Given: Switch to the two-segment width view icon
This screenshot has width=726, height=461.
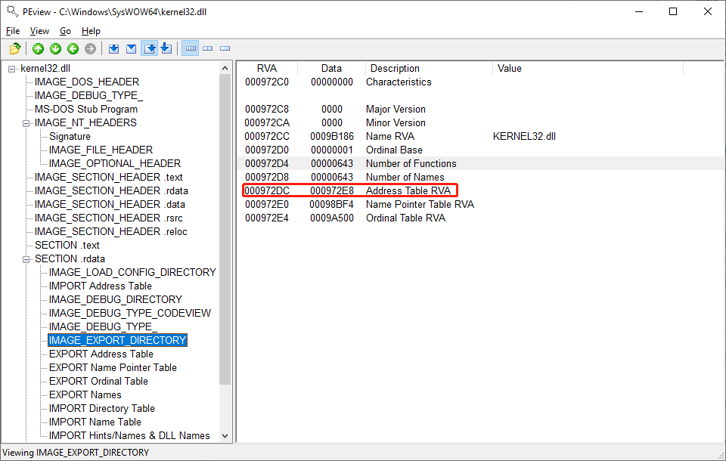Looking at the screenshot, I should tap(208, 49).
